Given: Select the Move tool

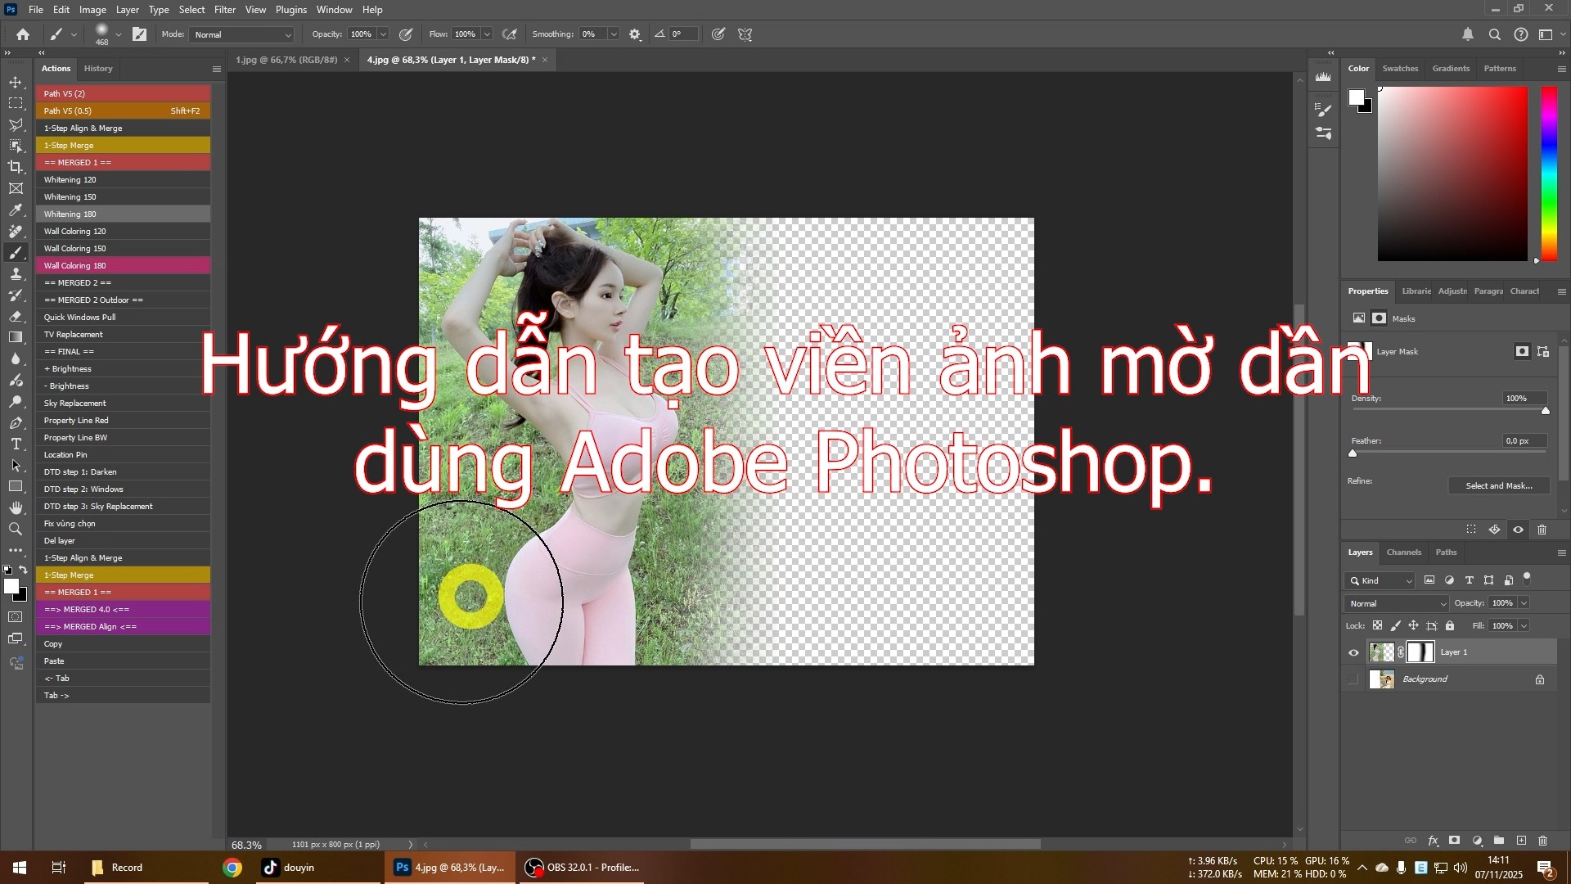Looking at the screenshot, I should tap(16, 82).
